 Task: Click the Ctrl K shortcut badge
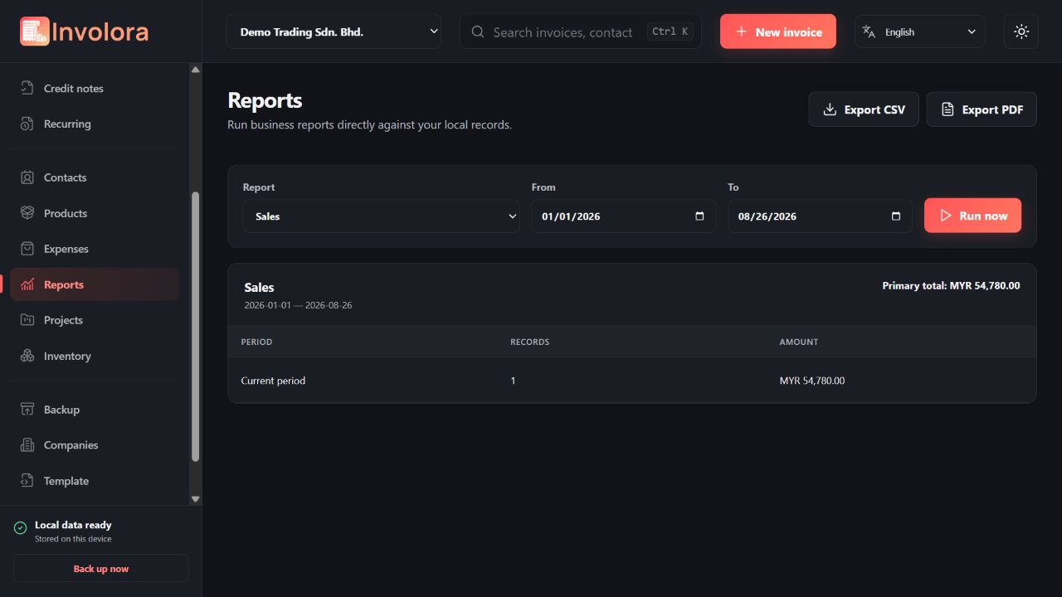point(670,32)
